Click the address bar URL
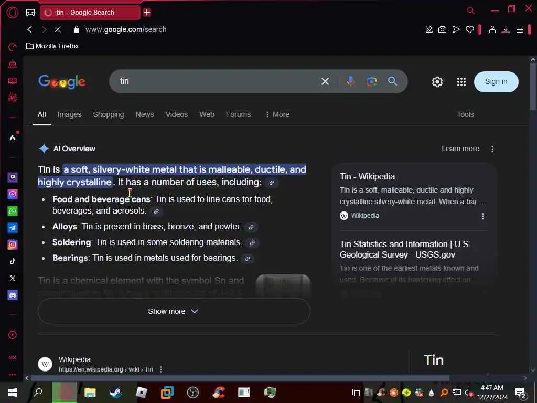This screenshot has width=537, height=403. [126, 29]
